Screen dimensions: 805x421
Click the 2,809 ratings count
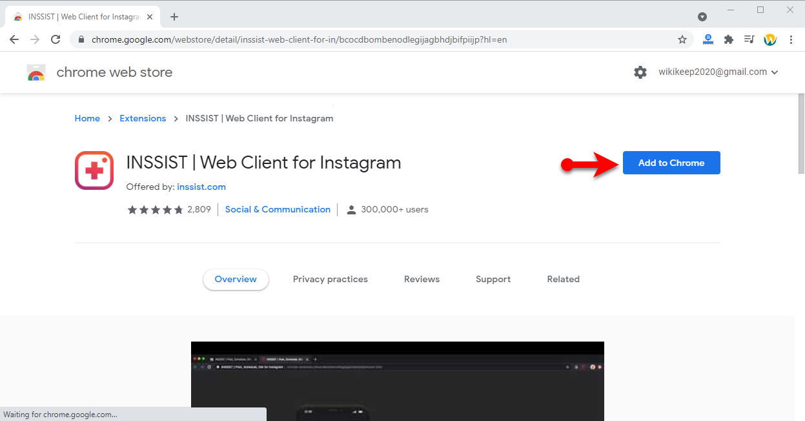coord(199,210)
